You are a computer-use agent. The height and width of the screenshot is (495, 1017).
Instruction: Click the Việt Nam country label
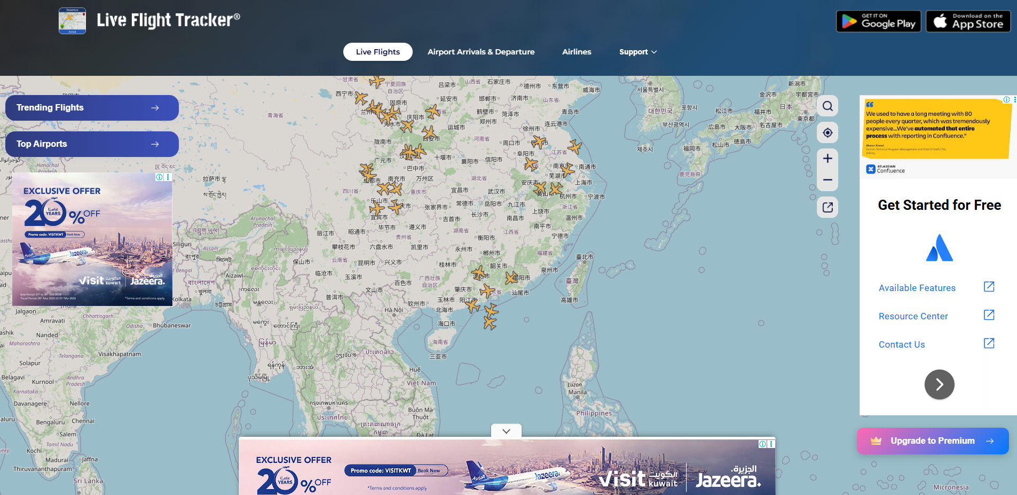point(421,383)
